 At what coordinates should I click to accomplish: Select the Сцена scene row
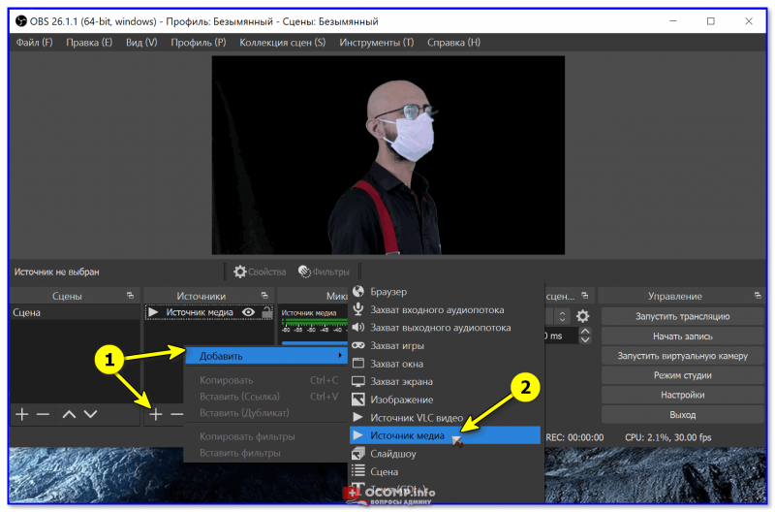pos(76,312)
